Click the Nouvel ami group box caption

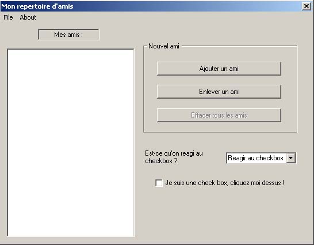(163, 46)
